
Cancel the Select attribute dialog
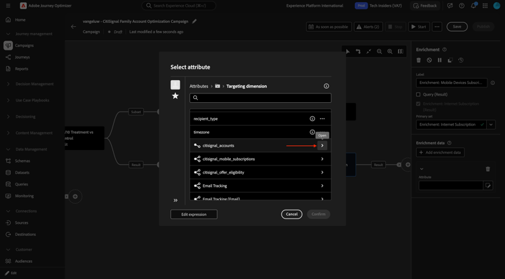292,214
